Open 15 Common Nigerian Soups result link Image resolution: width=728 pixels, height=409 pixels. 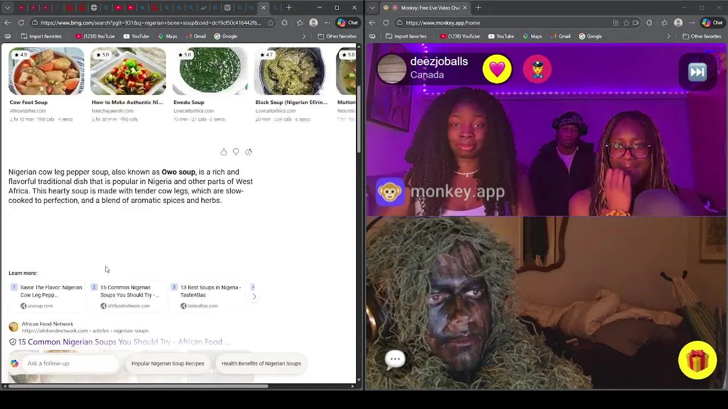(124, 342)
